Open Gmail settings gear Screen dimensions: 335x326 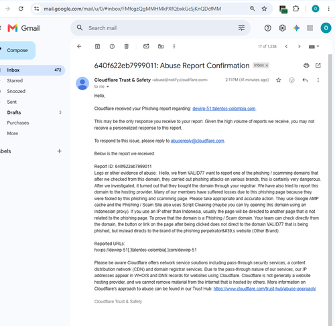click(282, 28)
